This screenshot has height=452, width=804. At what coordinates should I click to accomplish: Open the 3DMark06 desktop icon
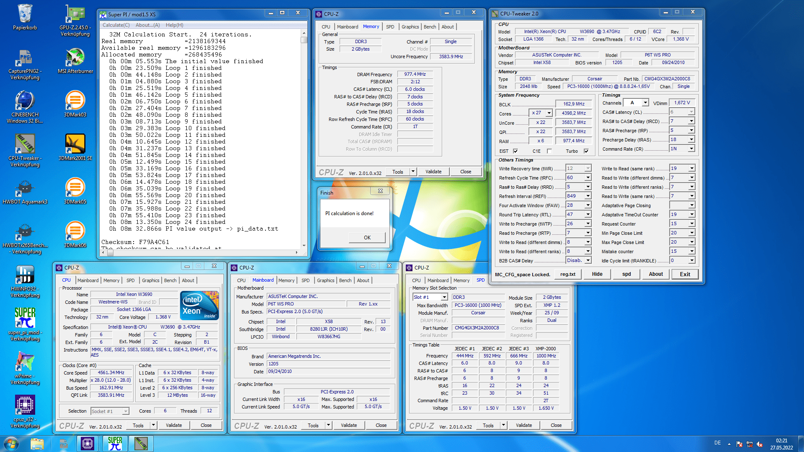tap(75, 234)
